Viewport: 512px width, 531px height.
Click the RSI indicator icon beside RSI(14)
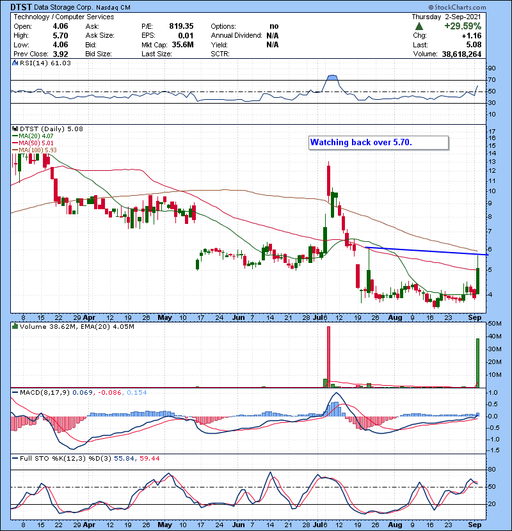(x=15, y=63)
